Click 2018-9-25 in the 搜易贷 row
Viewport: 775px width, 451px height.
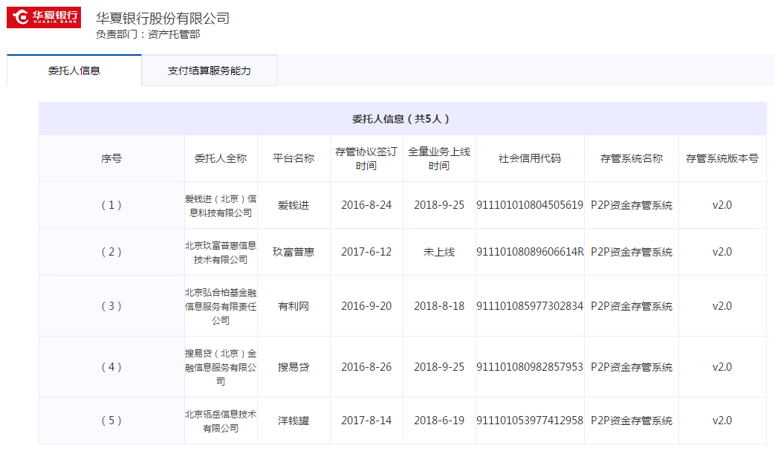point(439,367)
